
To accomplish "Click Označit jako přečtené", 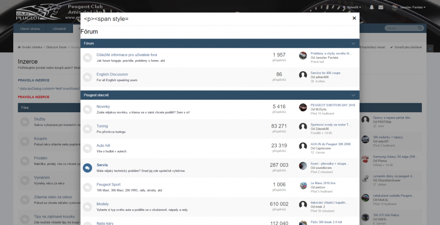I will point(406,47).
